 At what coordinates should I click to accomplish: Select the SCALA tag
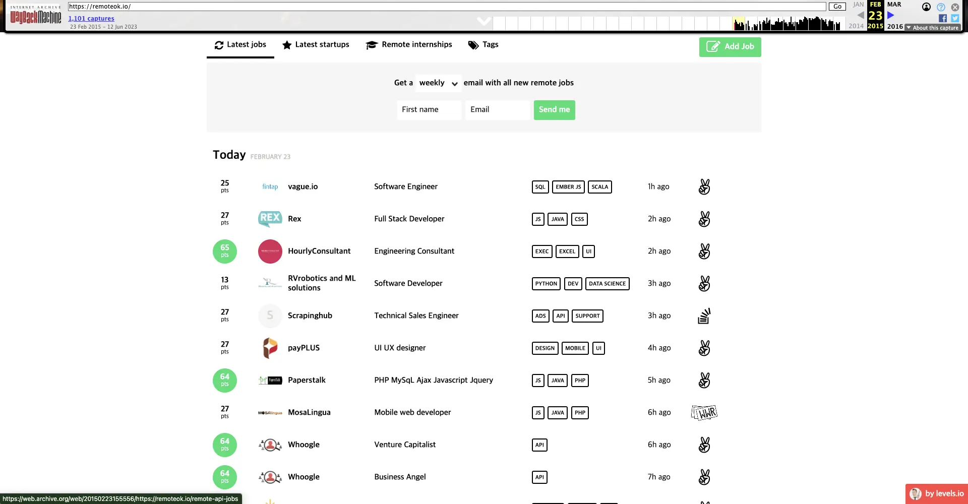click(600, 187)
